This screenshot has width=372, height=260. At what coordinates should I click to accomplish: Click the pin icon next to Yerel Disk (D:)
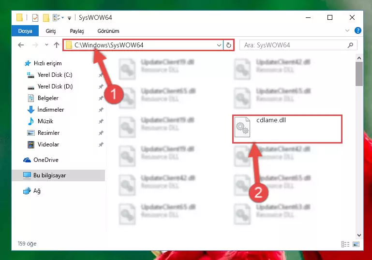(101, 87)
